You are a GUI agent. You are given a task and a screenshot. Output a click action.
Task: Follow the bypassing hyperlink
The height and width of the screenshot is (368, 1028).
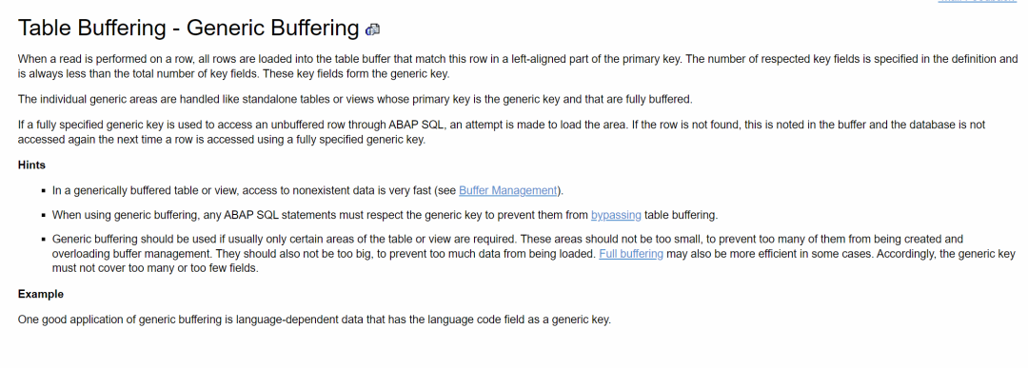click(616, 215)
